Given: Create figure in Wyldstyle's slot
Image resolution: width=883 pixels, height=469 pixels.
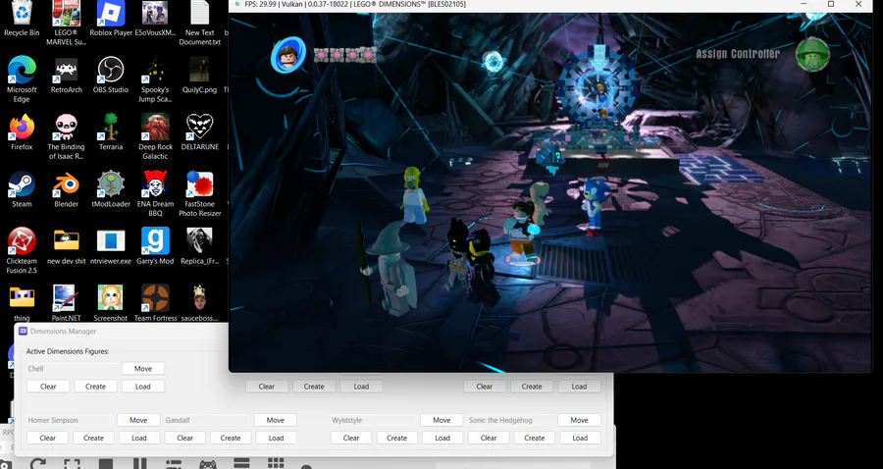Looking at the screenshot, I should click(397, 438).
